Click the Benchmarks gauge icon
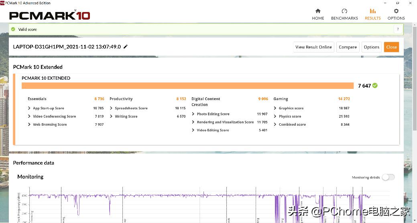Viewport: 417px width, 223px height. [x=344, y=11]
